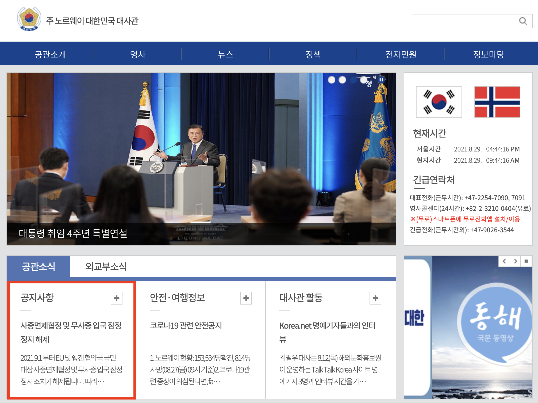Image resolution: width=538 pixels, height=403 pixels.
Task: Pause the main banner slideshow
Action: click(381, 79)
